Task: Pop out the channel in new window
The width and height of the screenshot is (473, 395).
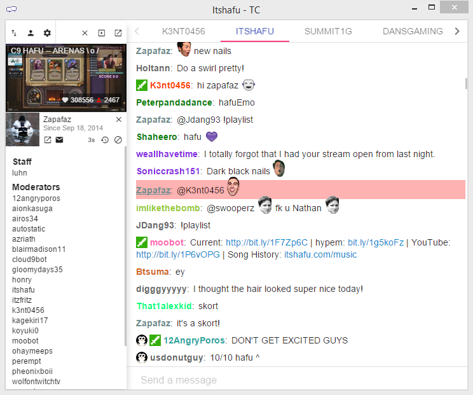Action: pyautogui.click(x=118, y=33)
